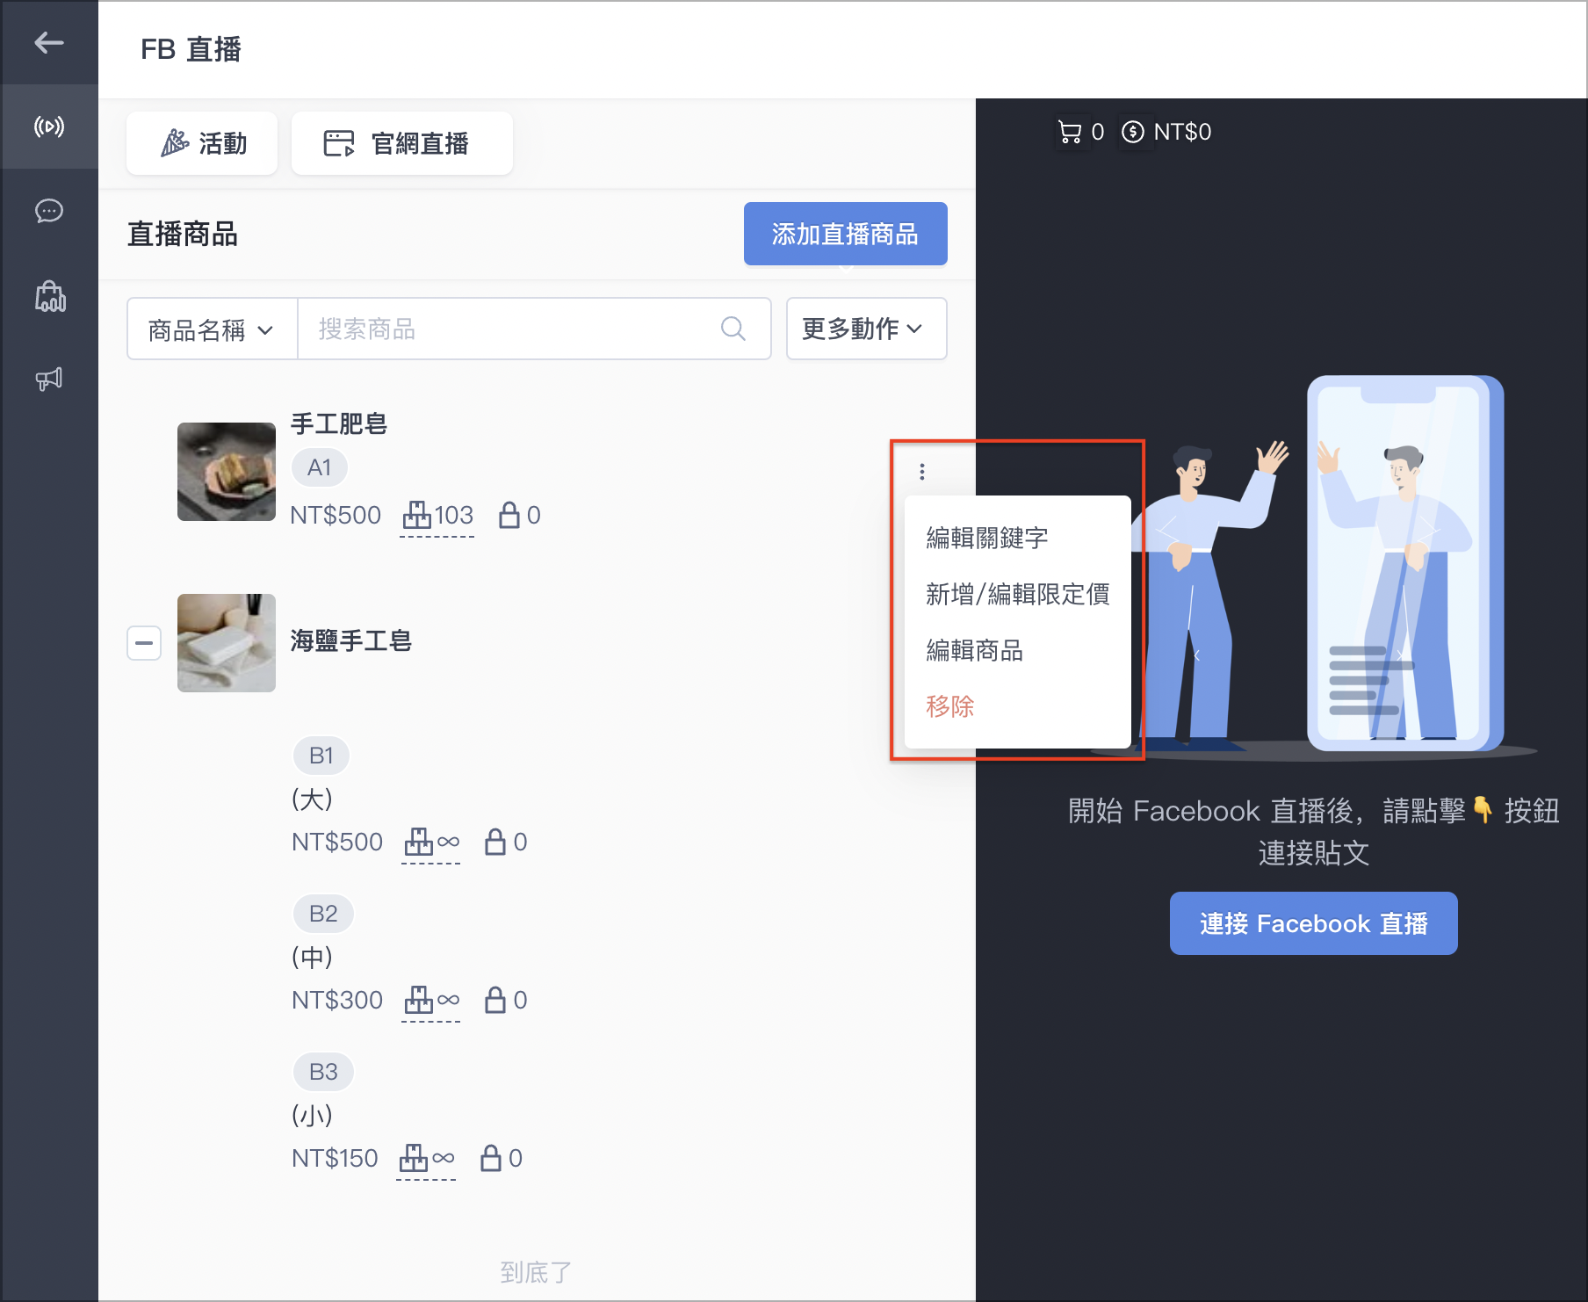This screenshot has height=1302, width=1588.
Task: Click the (小) variant label
Action: (312, 1116)
